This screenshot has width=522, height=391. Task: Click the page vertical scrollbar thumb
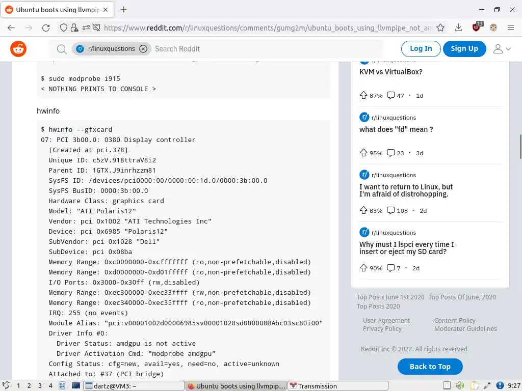point(520,147)
